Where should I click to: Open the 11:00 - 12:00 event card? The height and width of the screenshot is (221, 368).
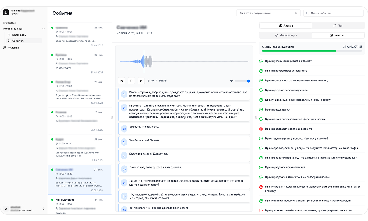tap(80, 92)
